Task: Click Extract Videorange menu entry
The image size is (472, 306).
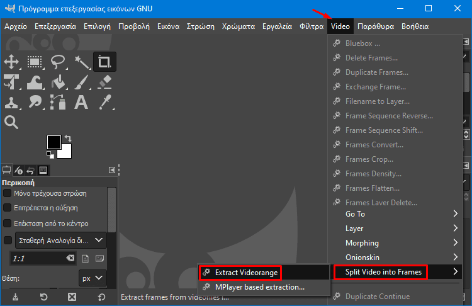Action: click(264, 273)
